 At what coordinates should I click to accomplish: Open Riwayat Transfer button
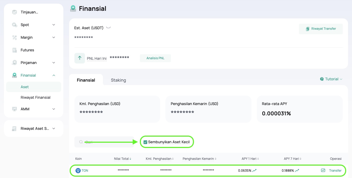pyautogui.click(x=321, y=29)
